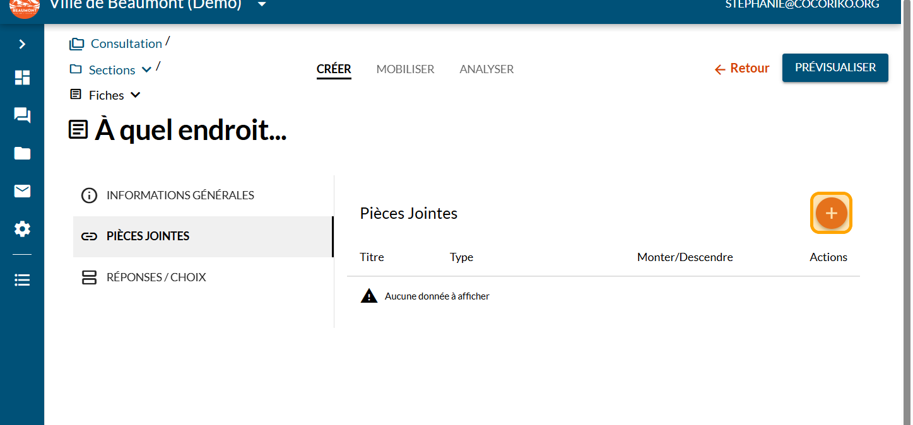
Task: Expand the Fiches breadcrumb dropdown
Action: [135, 95]
